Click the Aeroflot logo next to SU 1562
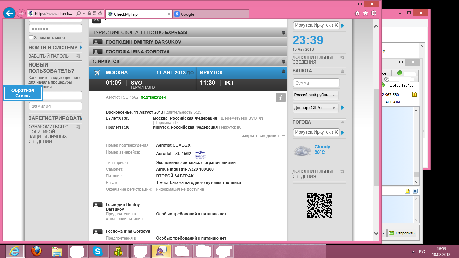459x258 pixels. pyautogui.click(x=200, y=154)
